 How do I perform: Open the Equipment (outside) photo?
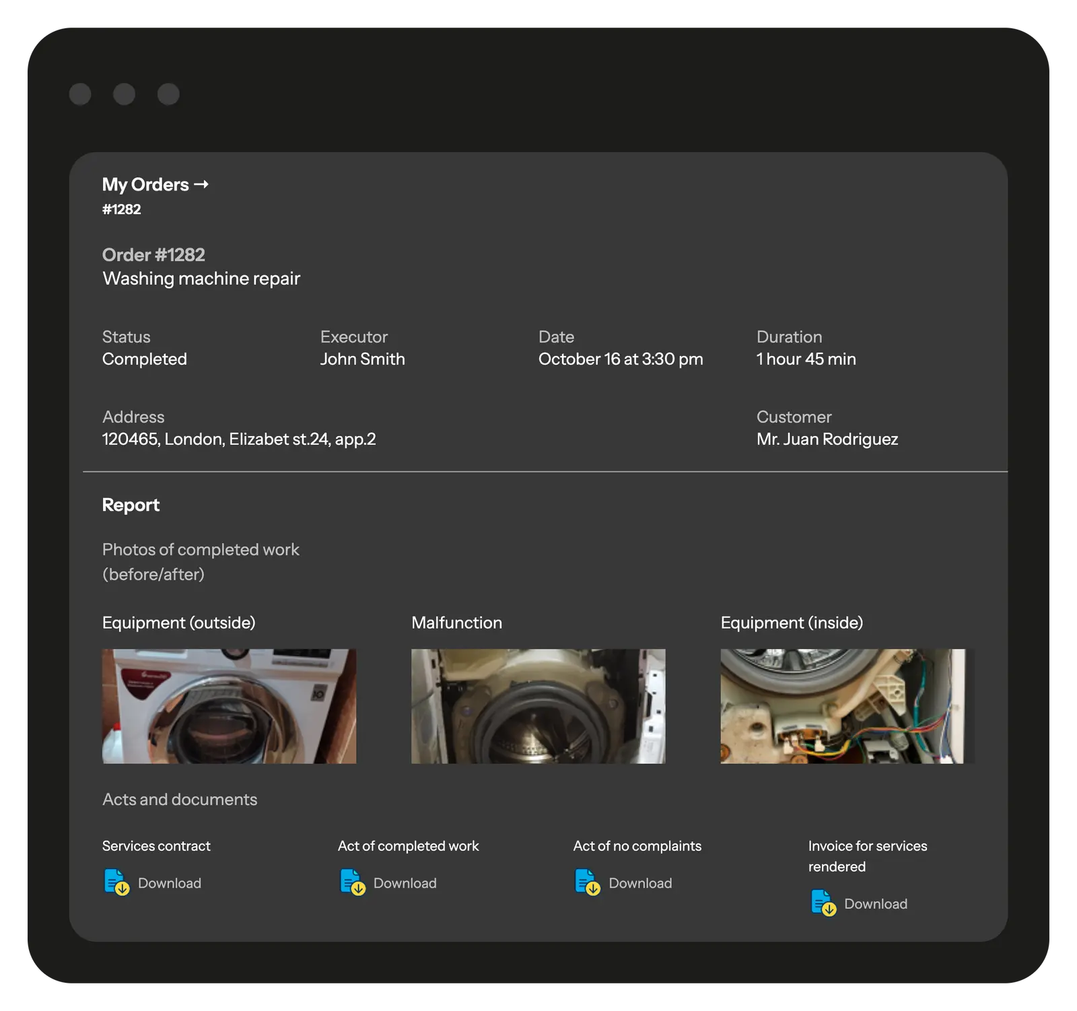click(x=229, y=706)
